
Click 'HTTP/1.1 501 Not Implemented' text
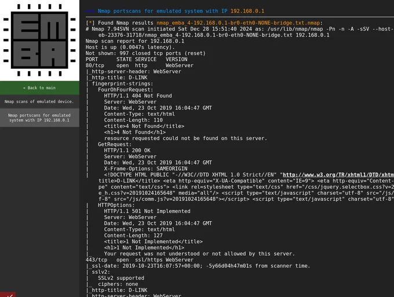147,211
